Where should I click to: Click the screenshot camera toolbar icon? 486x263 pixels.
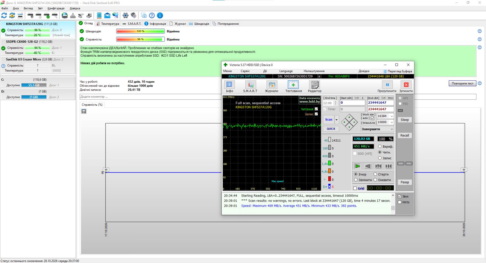pos(144,15)
